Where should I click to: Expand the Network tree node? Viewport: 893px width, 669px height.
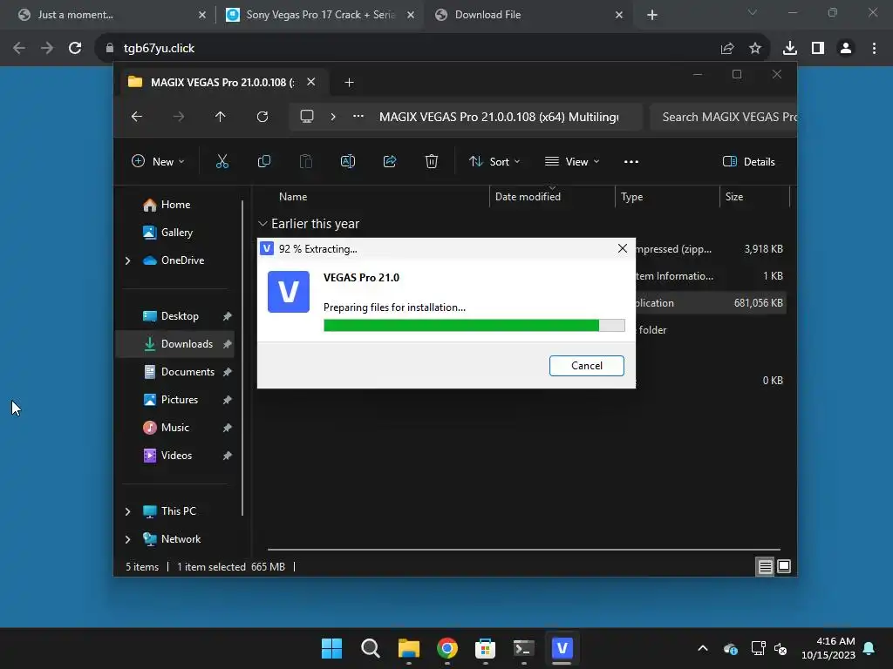tap(127, 538)
